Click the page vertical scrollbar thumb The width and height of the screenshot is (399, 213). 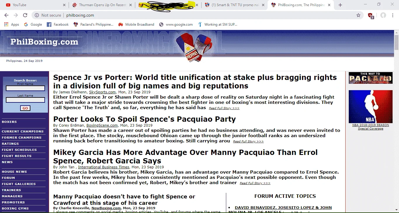pos(396,42)
